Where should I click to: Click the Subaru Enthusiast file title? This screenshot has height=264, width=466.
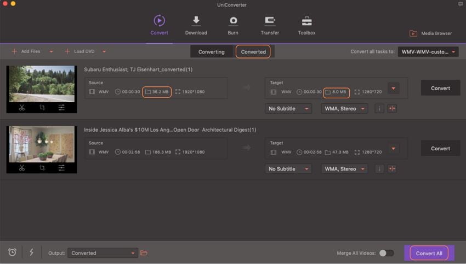[x=138, y=69]
